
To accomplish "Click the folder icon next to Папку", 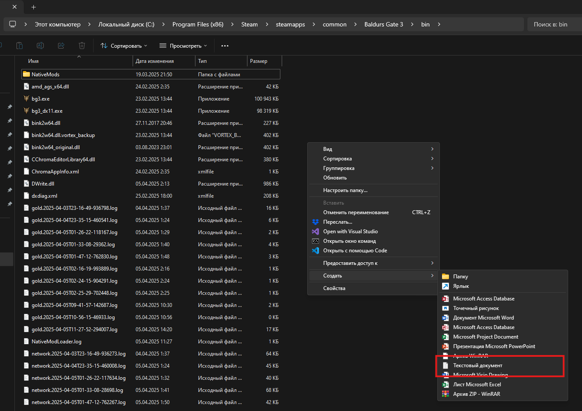I will [445, 277].
